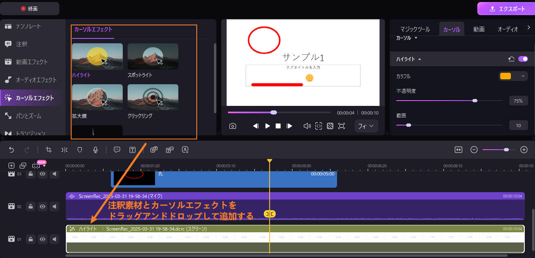
Task: Open dropdown arrow beside NEW selection icon
Action: (44, 166)
